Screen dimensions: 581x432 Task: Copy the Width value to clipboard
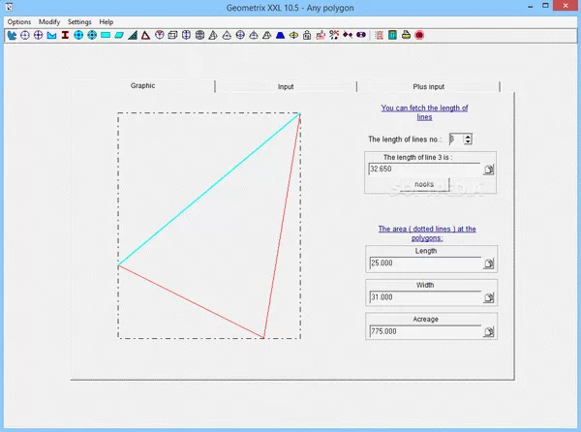489,298
